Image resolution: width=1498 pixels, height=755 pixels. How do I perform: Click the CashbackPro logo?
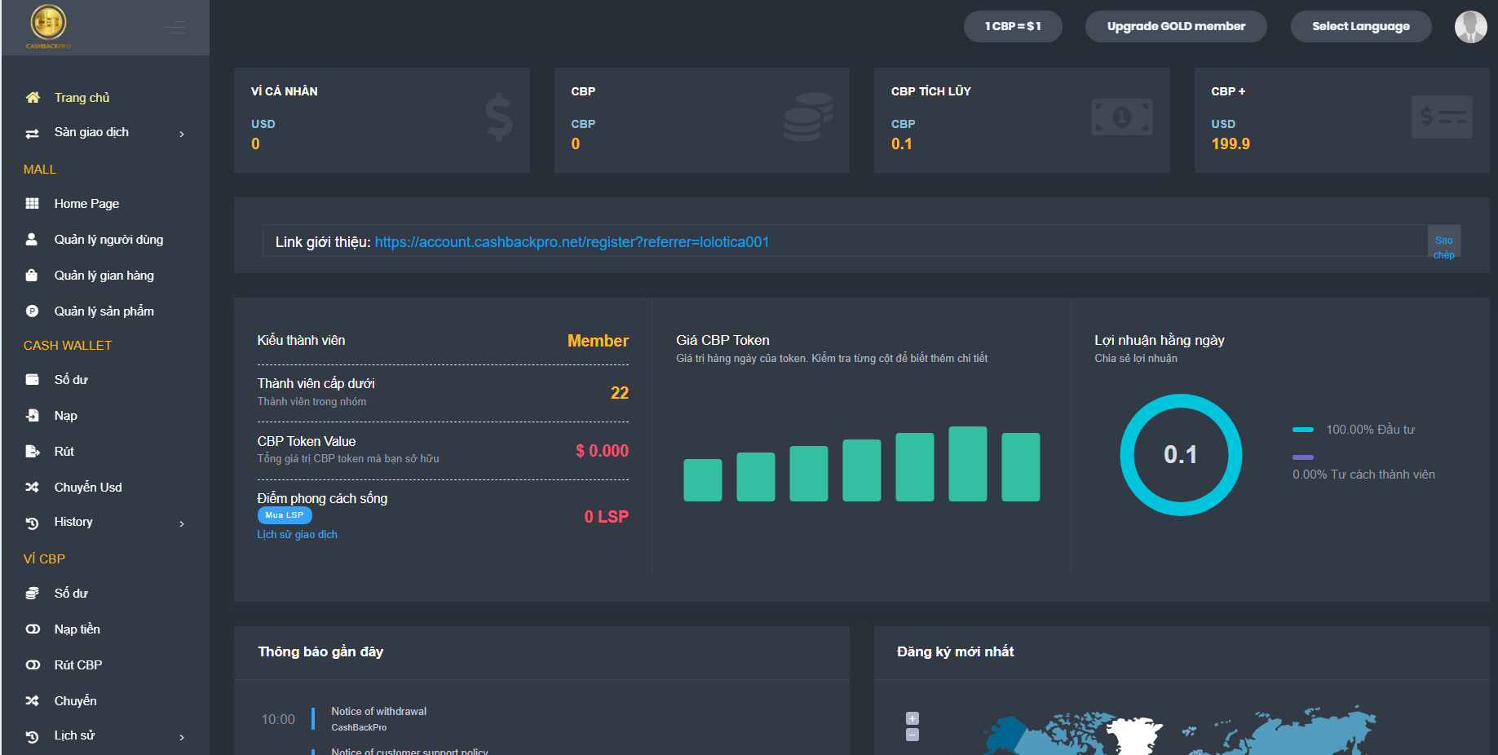48,26
